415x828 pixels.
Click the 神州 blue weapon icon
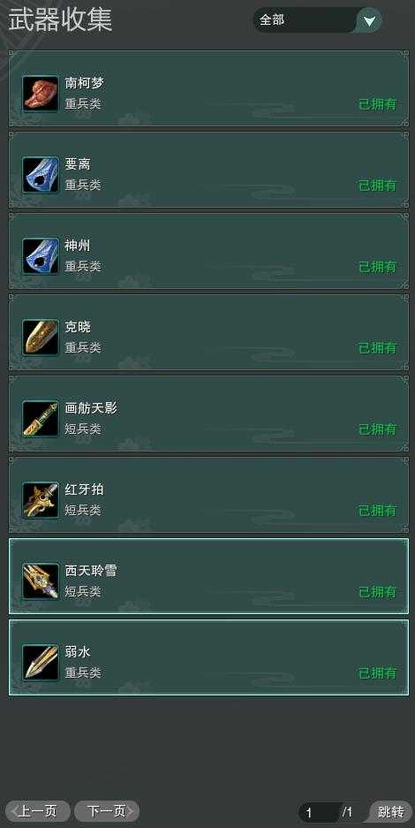[41, 256]
